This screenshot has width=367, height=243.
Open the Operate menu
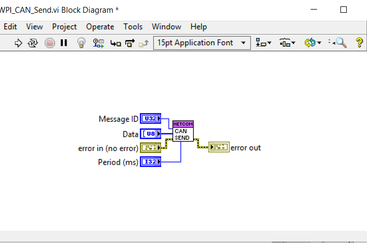coord(100,27)
